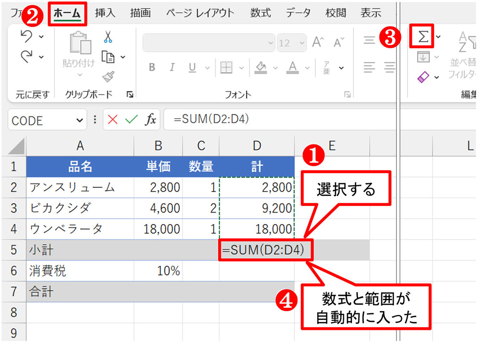Click the 10% tax rate cell
This screenshot has height=349, width=480.
tap(158, 270)
